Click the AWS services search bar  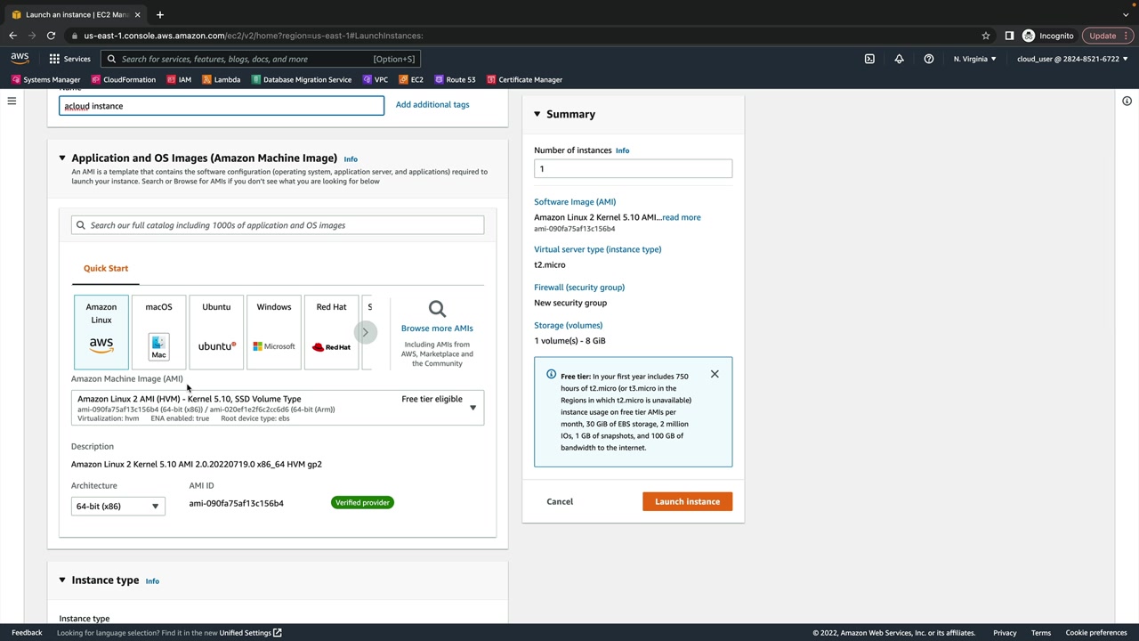(261, 59)
